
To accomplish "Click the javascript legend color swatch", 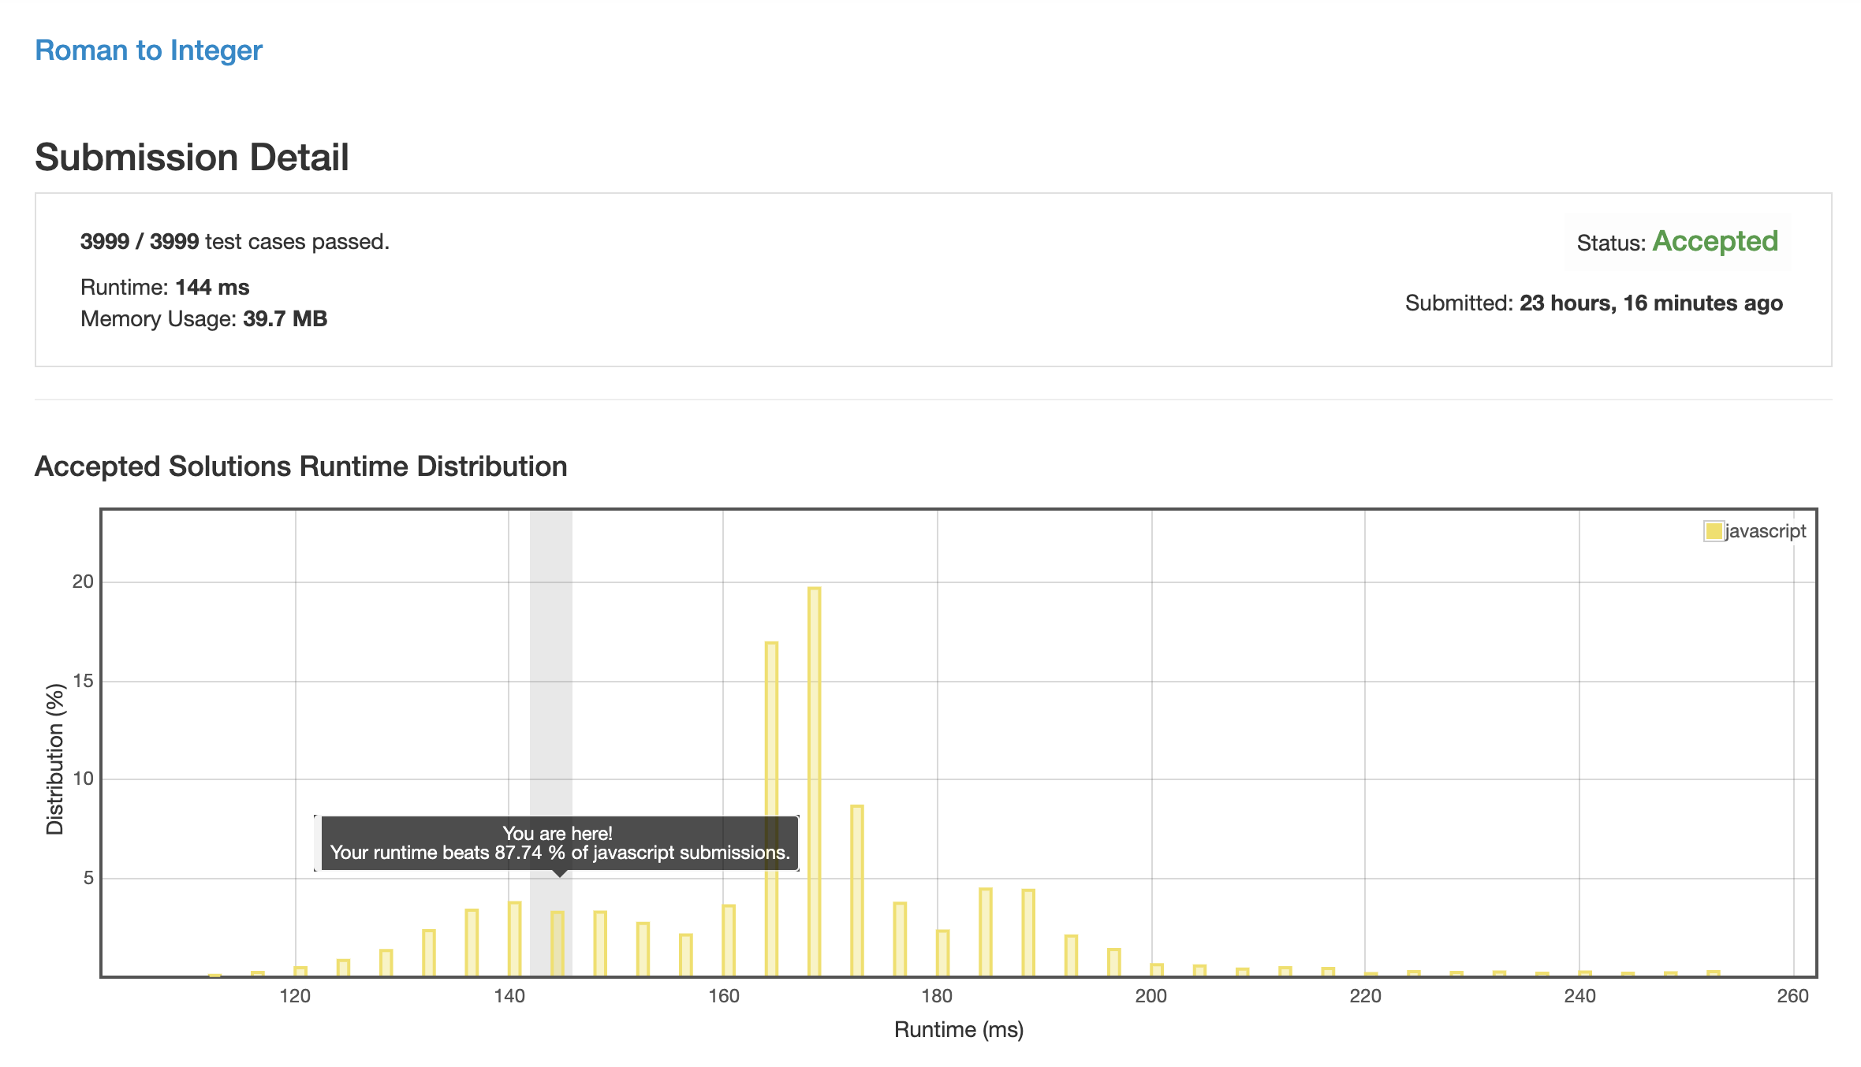I will [x=1714, y=531].
